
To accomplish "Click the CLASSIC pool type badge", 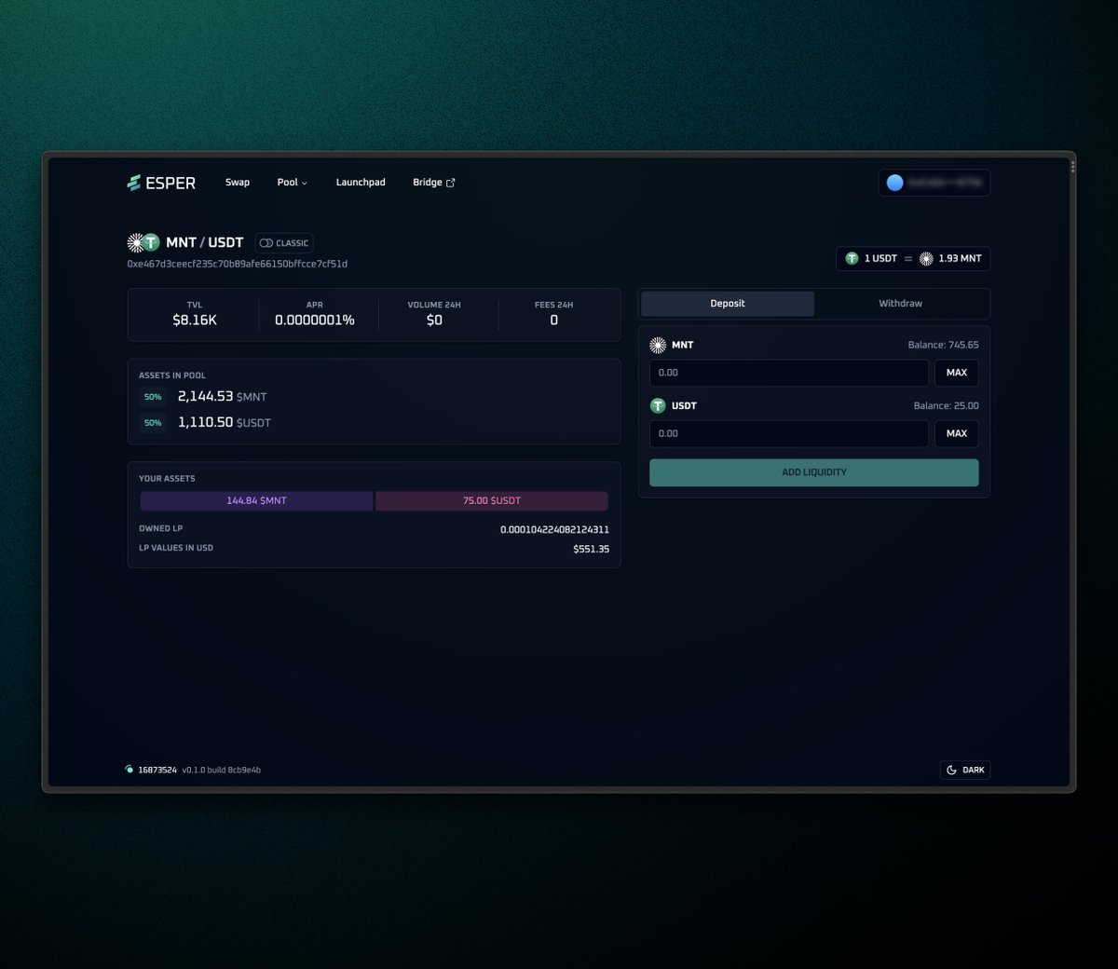I will coord(283,242).
